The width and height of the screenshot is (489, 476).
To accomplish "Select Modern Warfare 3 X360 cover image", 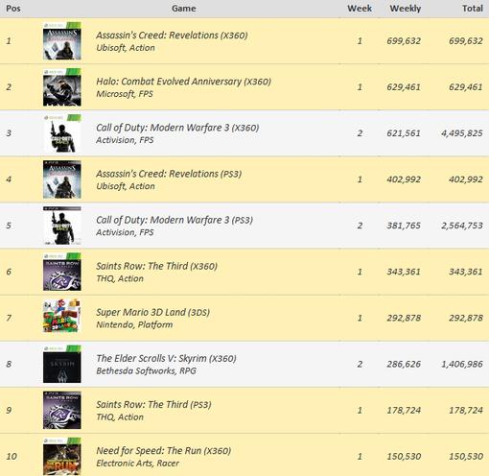I will [62, 133].
